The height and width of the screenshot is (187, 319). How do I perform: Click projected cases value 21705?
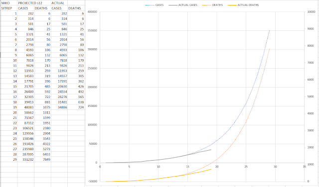pos(26,87)
